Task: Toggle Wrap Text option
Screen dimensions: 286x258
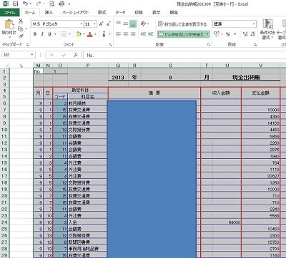Action: pyautogui.click(x=182, y=24)
